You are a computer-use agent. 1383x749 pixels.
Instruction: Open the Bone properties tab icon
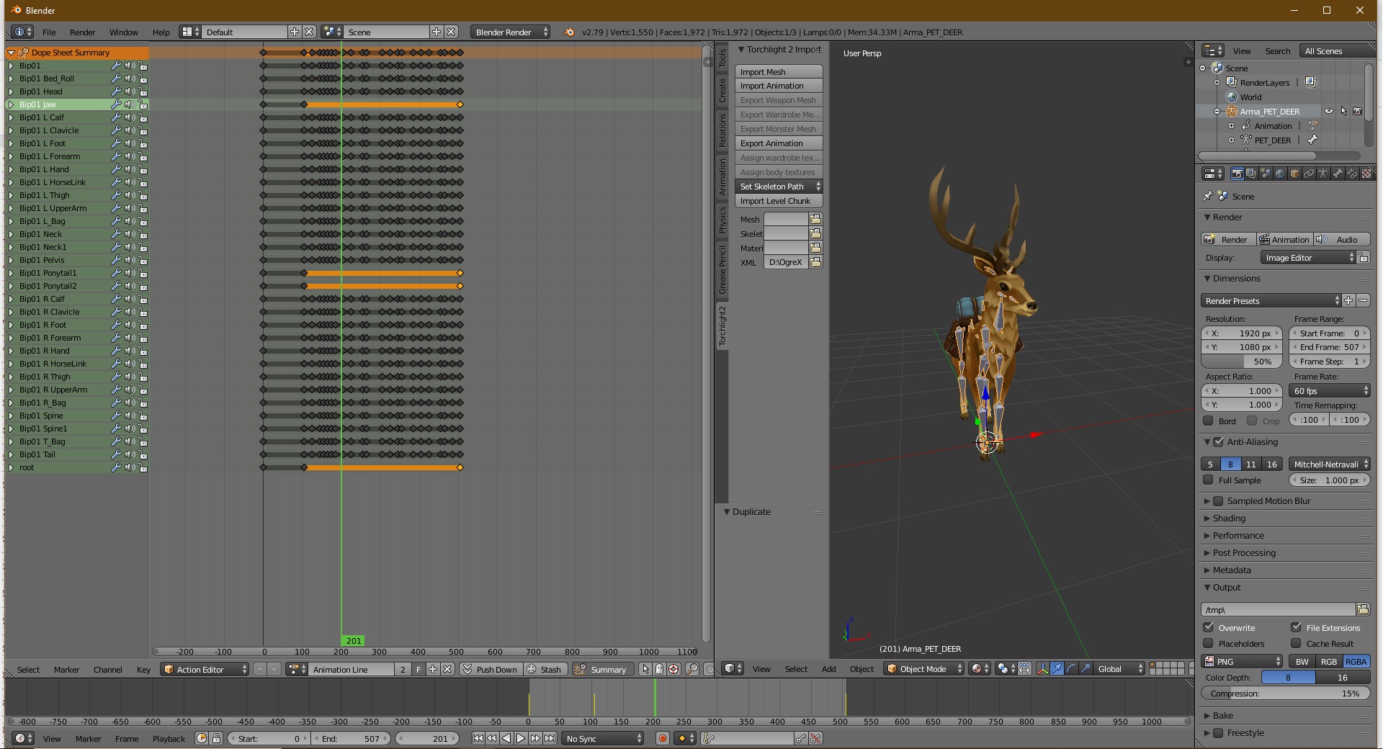pyautogui.click(x=1338, y=174)
